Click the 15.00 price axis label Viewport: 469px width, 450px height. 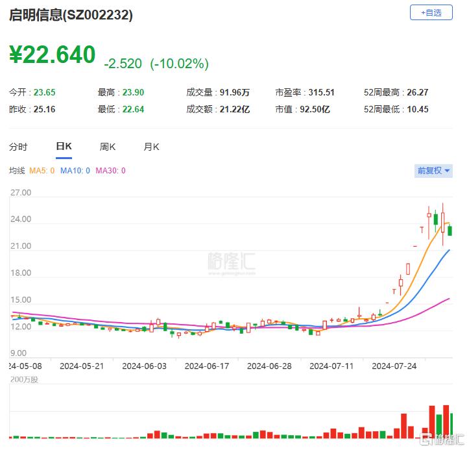tap(21, 300)
